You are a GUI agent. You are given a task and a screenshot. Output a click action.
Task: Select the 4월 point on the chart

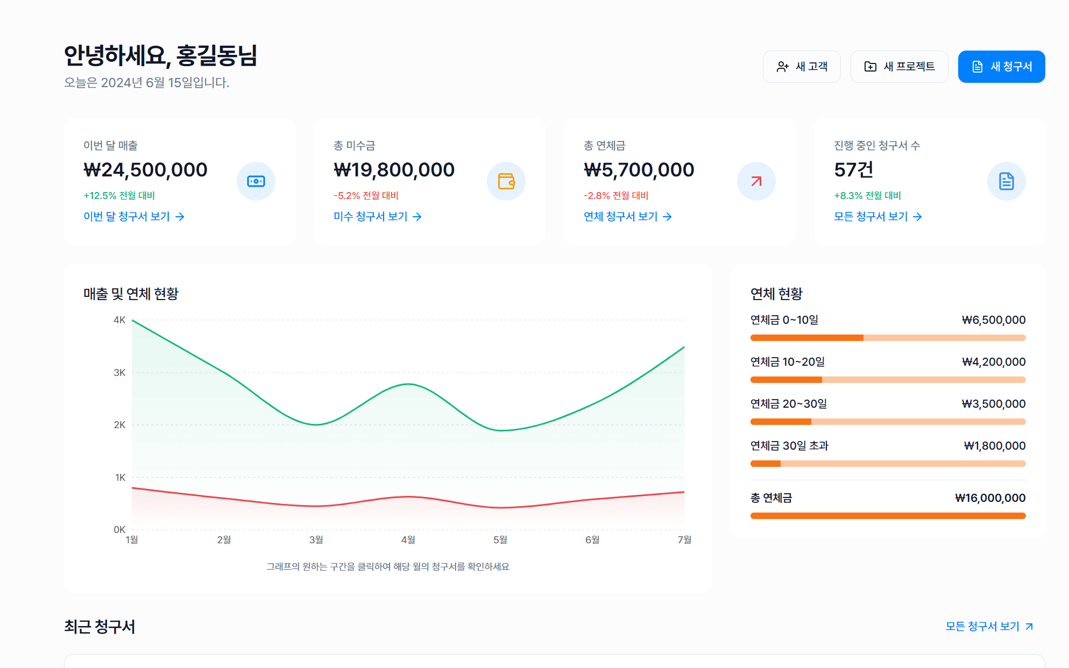408,384
